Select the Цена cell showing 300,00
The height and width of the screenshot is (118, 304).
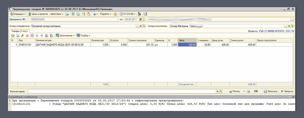pos(188,45)
